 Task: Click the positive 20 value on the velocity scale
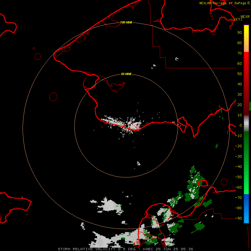coord(240,105)
